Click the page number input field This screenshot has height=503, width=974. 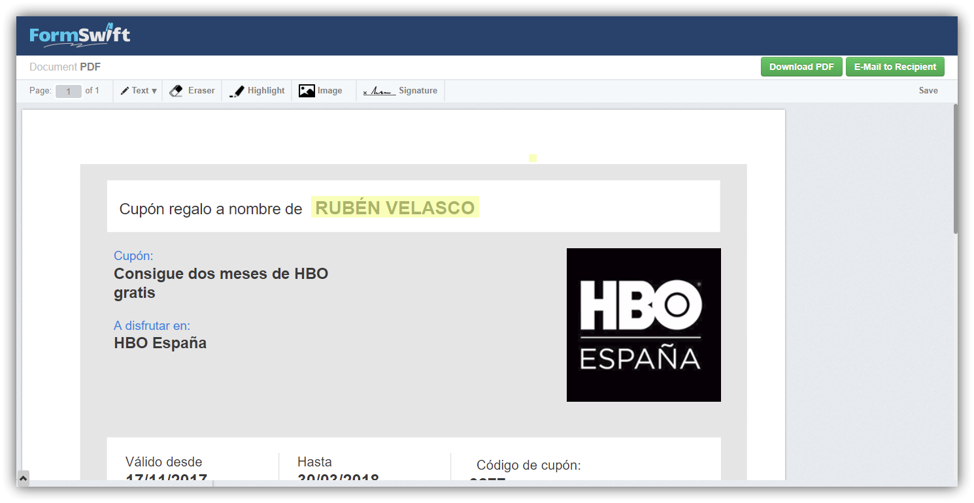(68, 91)
